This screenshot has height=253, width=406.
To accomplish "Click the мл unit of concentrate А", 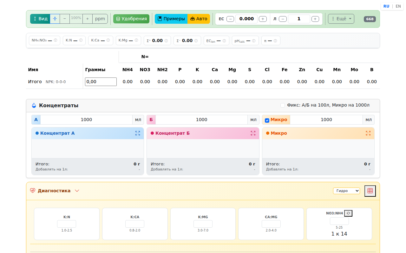I will 138,120.
